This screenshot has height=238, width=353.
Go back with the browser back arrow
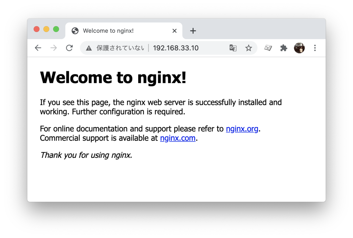coord(38,48)
